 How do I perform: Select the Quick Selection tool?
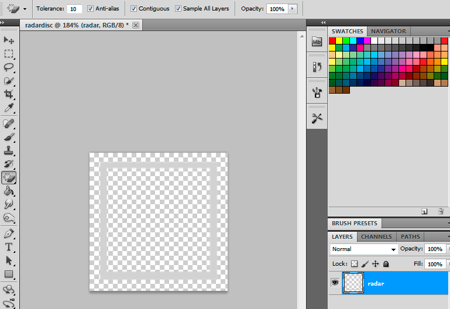pyautogui.click(x=9, y=81)
